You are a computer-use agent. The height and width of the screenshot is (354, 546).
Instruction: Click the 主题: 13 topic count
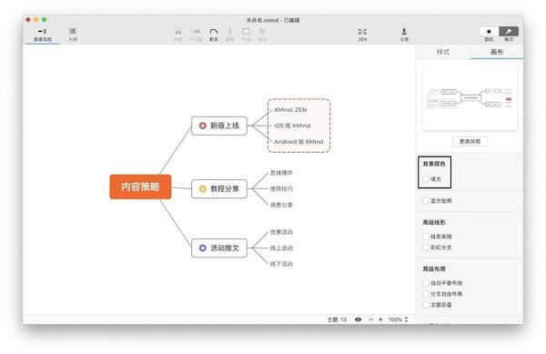[x=337, y=319]
